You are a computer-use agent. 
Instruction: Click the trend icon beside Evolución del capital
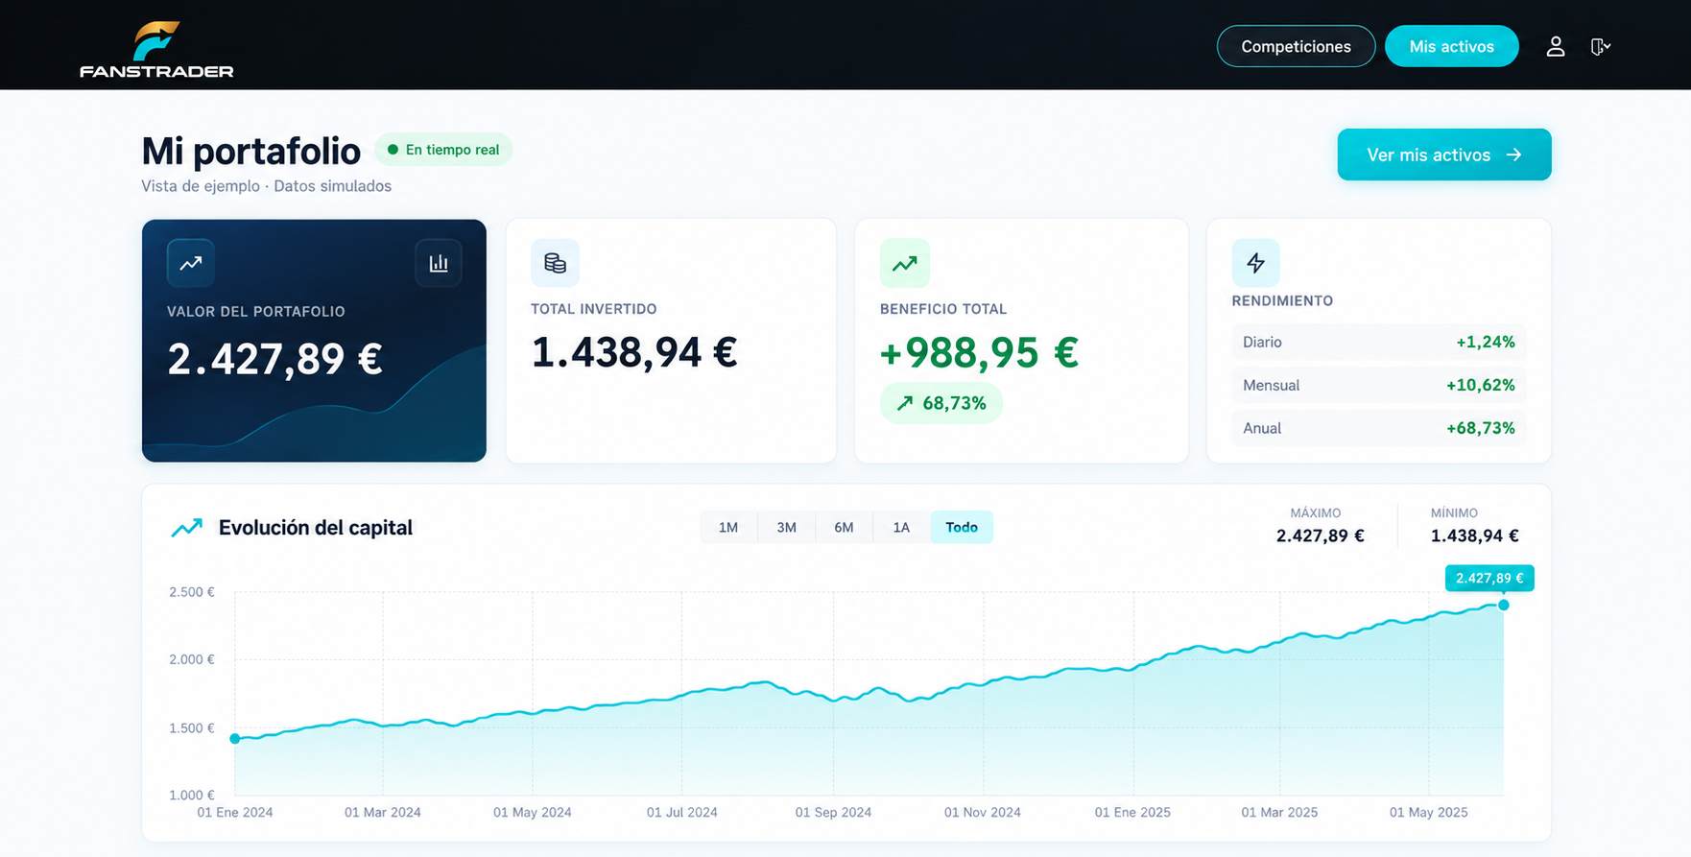click(x=187, y=528)
